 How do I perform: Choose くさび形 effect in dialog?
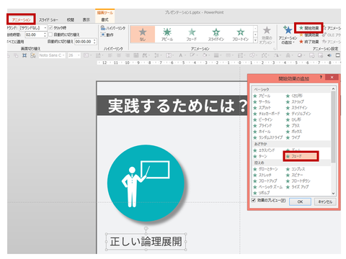[x=294, y=96]
